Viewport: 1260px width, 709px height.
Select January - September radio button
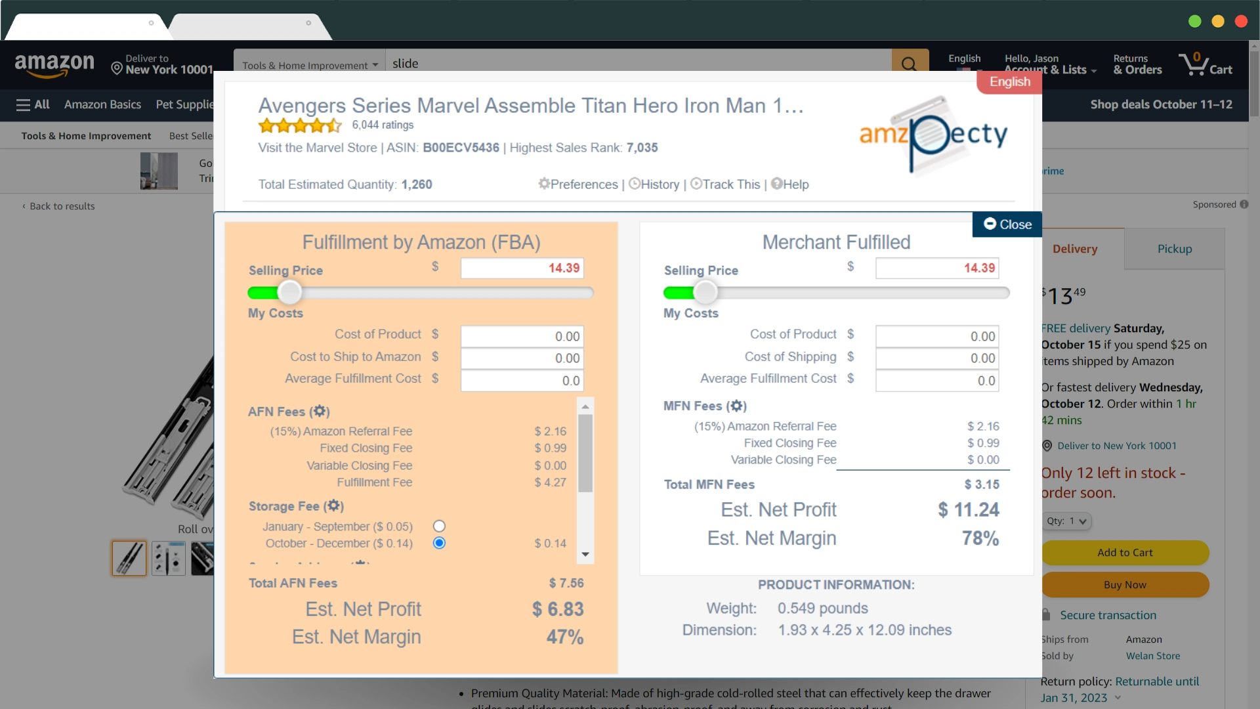pyautogui.click(x=439, y=526)
